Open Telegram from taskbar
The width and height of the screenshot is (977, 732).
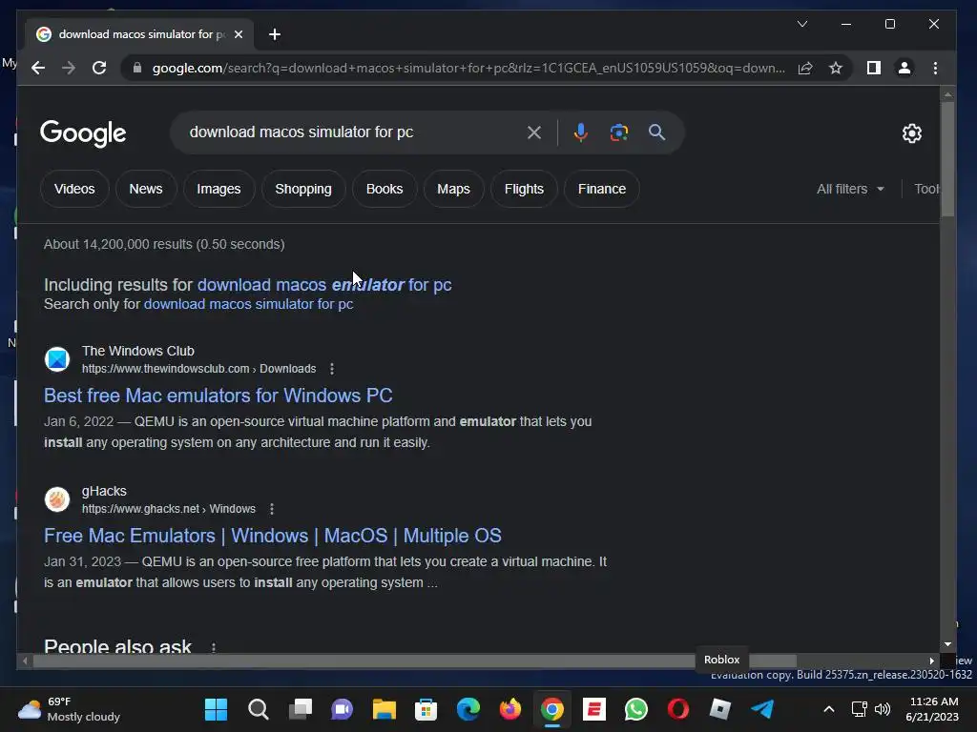click(762, 709)
